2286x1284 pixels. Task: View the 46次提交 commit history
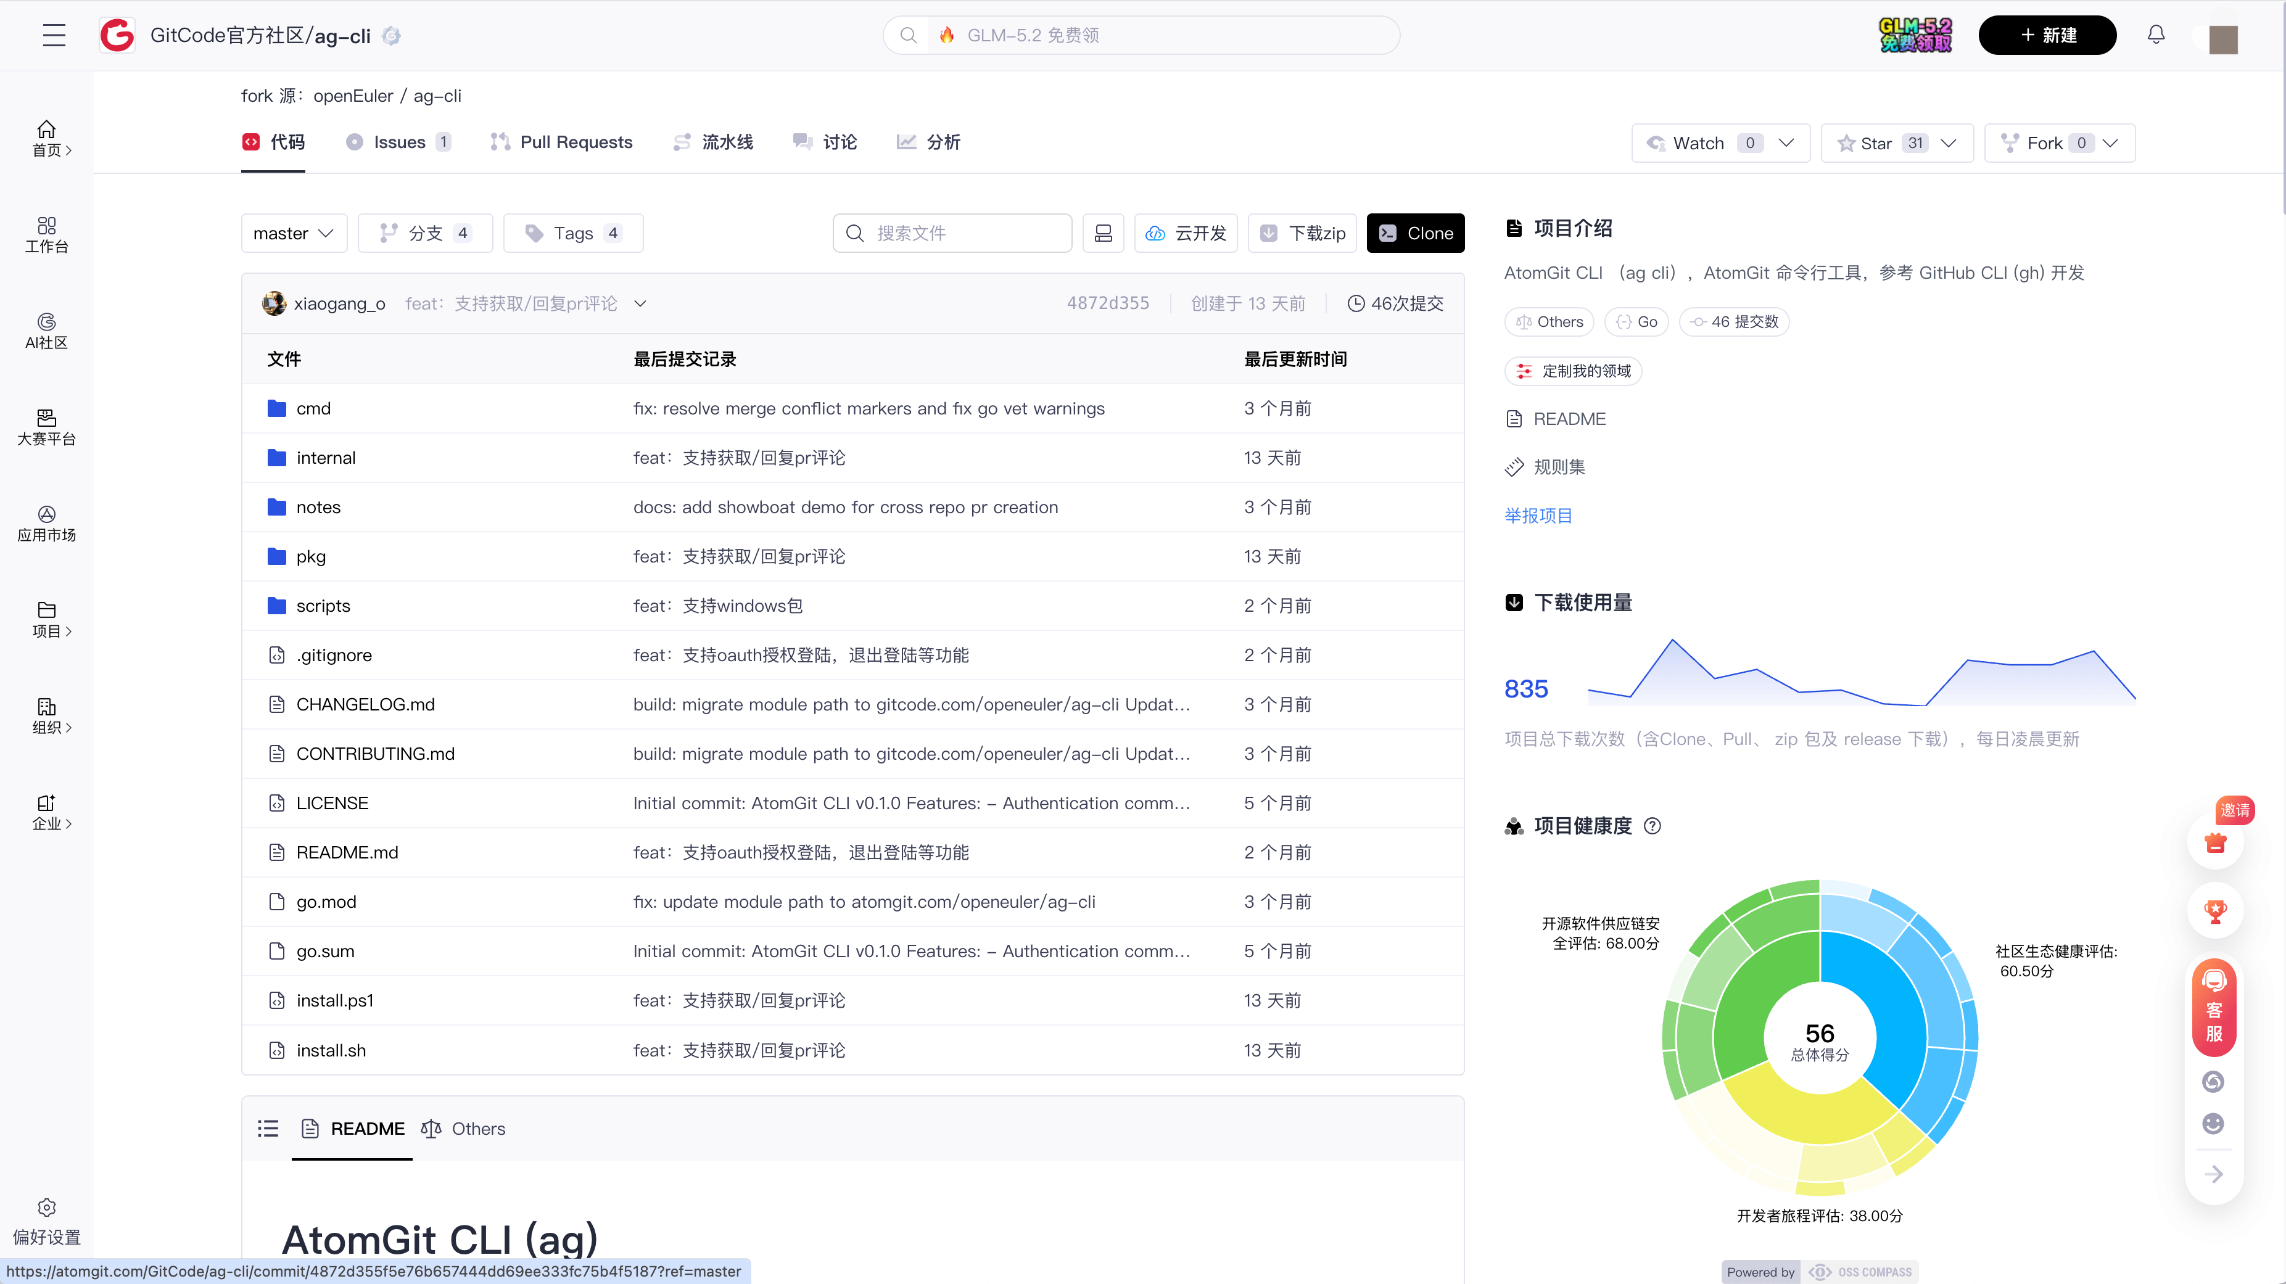(1395, 303)
